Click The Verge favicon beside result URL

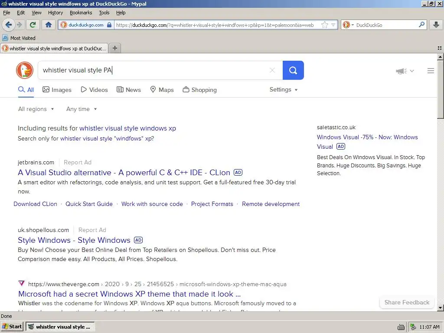point(22,284)
